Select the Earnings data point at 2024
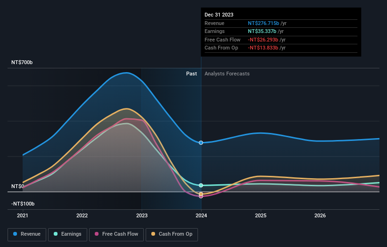 201,185
